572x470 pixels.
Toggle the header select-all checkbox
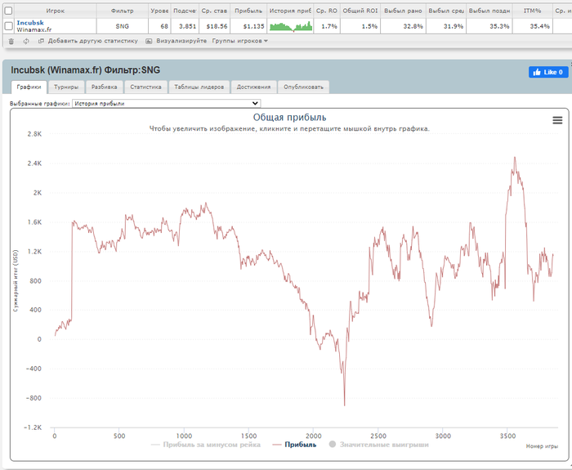tap(8, 11)
